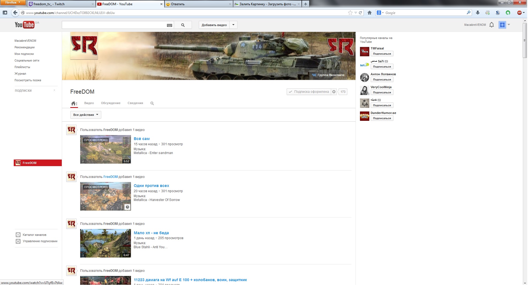Focus the YouTube search field
This screenshot has height=285, width=528.
114,25
